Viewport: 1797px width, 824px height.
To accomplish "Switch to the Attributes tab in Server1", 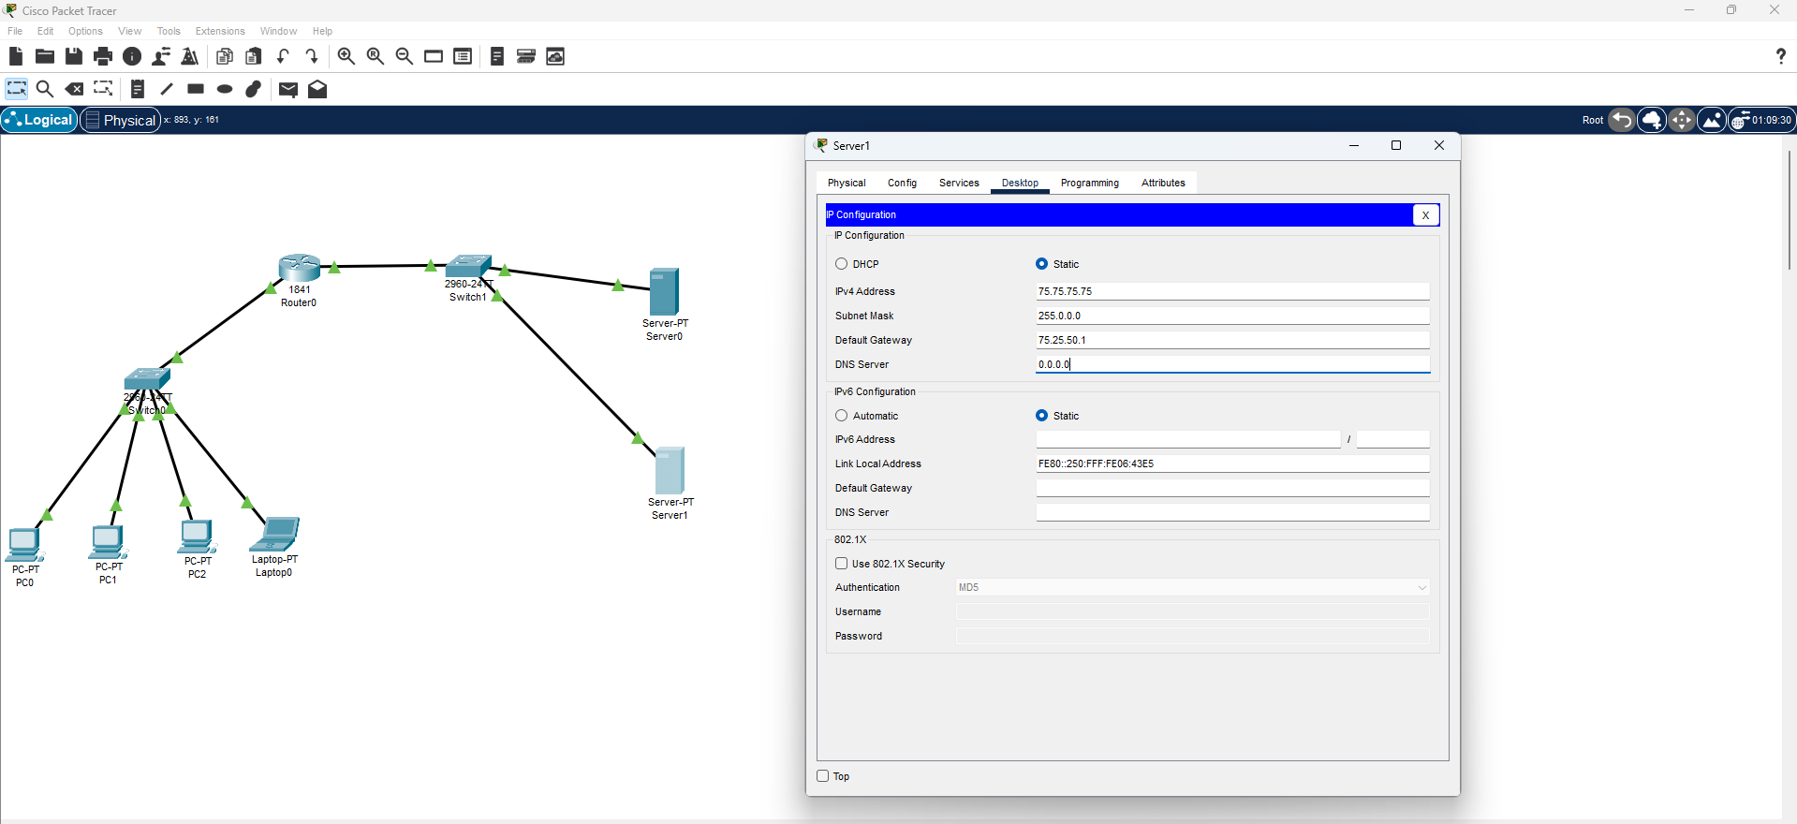I will [1163, 183].
